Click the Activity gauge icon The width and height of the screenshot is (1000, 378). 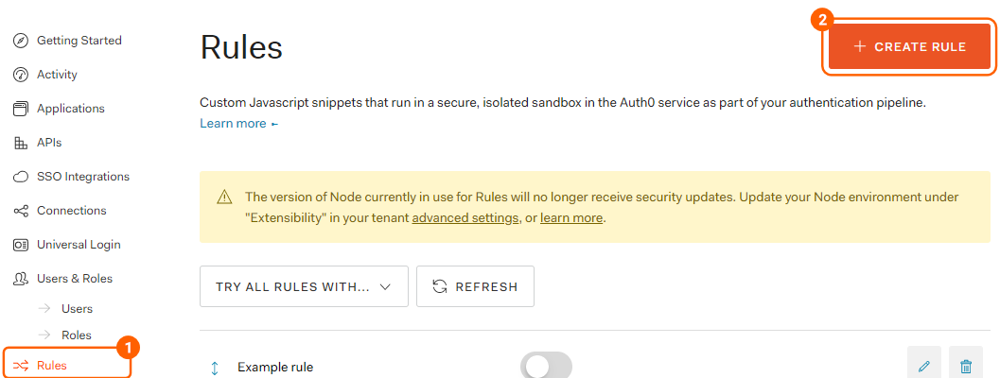pyautogui.click(x=21, y=75)
